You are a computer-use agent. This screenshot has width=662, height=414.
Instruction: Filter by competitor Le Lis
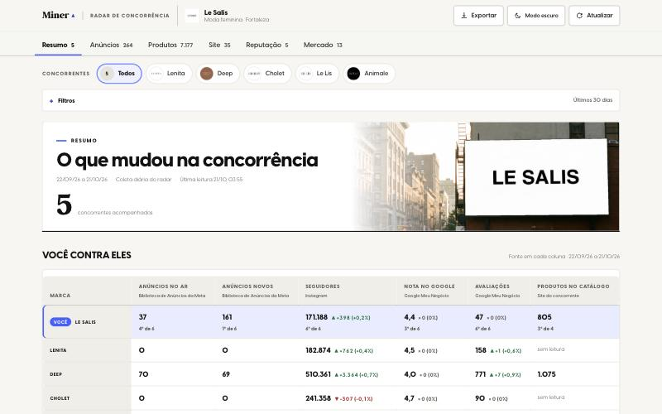point(317,74)
